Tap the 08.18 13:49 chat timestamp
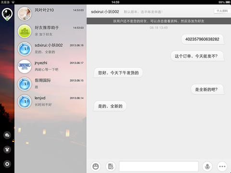 click(x=159, y=28)
